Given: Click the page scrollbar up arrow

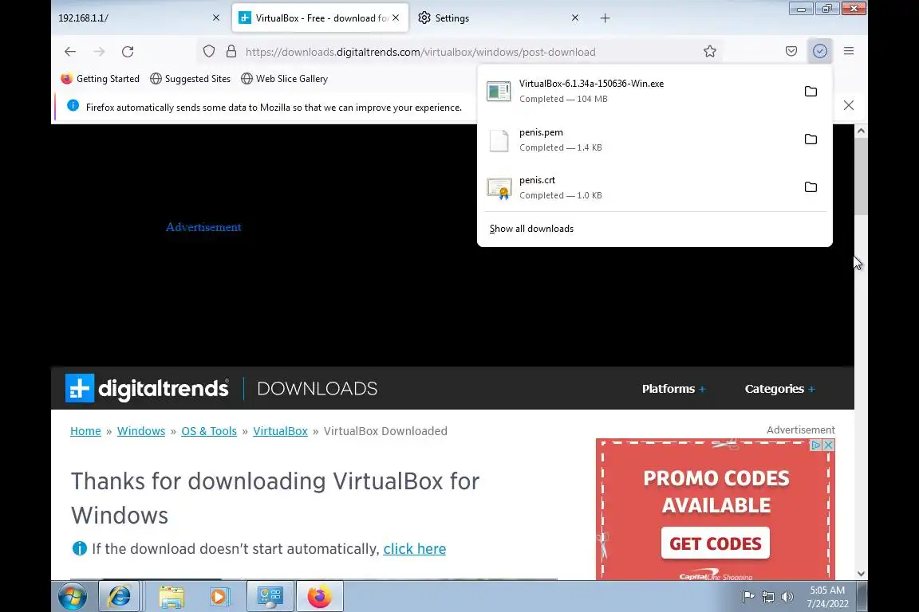Looking at the screenshot, I should (x=861, y=131).
